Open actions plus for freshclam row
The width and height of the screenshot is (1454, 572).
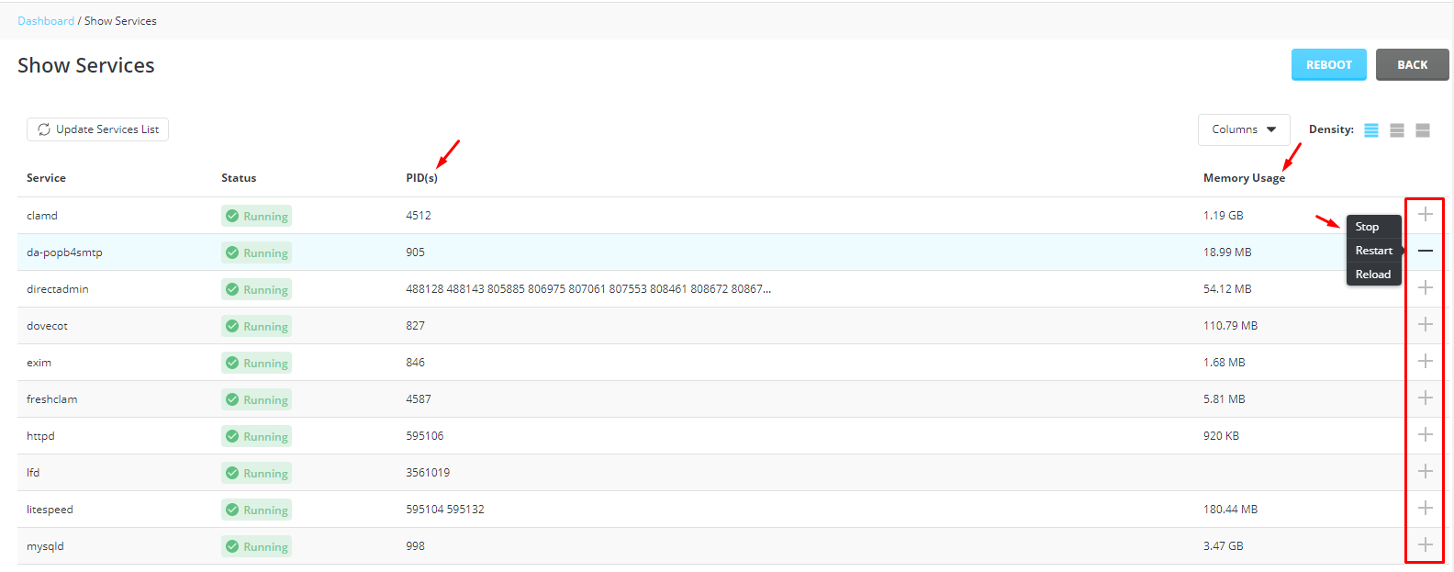click(x=1425, y=398)
